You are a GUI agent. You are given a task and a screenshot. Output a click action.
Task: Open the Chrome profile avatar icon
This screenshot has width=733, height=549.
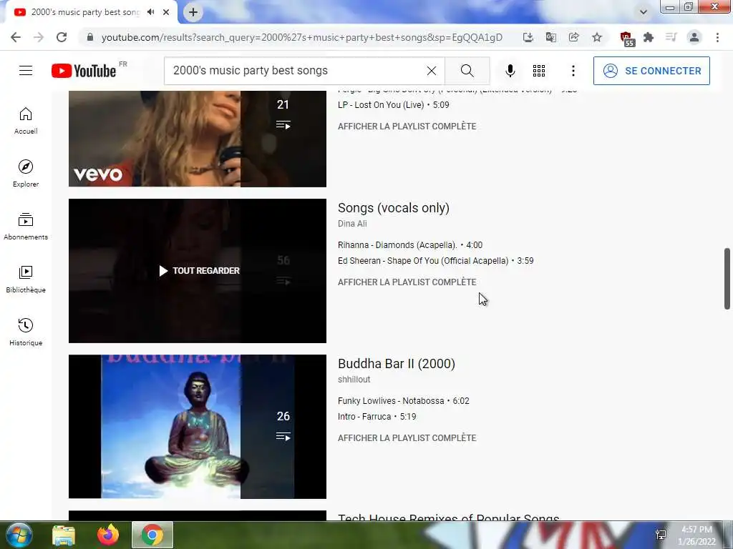pyautogui.click(x=694, y=37)
